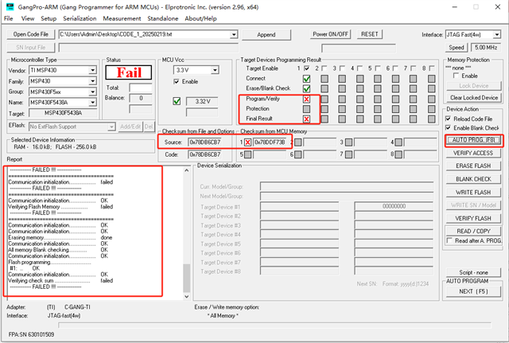Click the Script - none button

[473, 272]
